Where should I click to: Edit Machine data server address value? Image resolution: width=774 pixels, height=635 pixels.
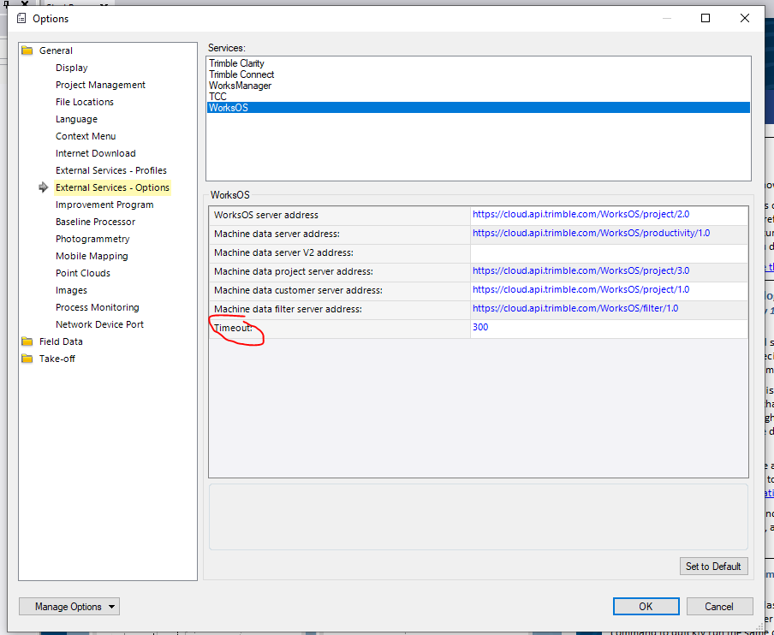point(609,234)
